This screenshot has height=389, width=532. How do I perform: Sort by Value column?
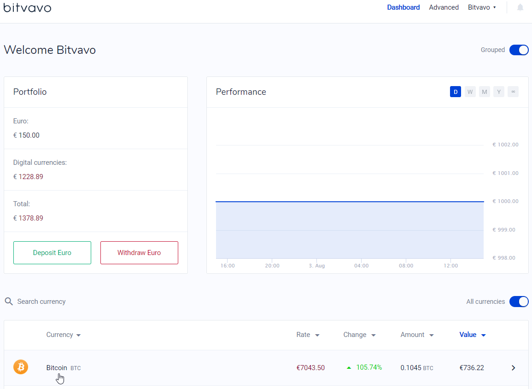(x=472, y=335)
